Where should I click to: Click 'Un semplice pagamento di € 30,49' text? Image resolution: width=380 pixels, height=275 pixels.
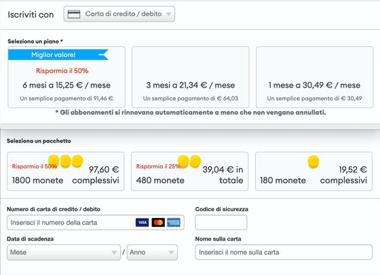coord(315,98)
